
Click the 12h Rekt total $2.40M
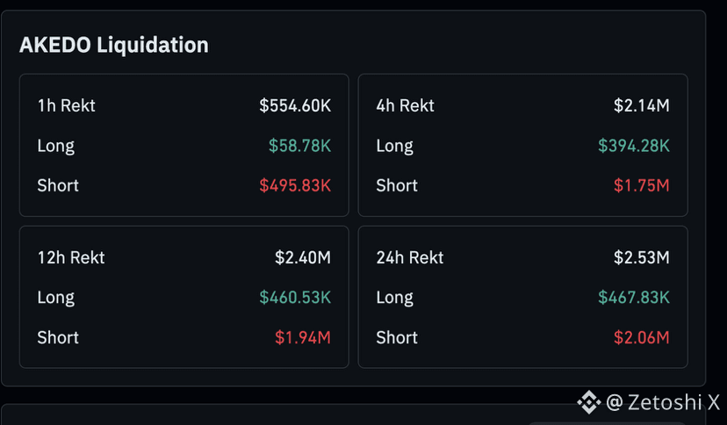point(303,257)
